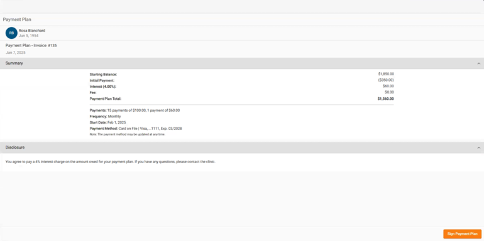Click the Payment Plan Total label
The width and height of the screenshot is (484, 241).
click(106, 99)
